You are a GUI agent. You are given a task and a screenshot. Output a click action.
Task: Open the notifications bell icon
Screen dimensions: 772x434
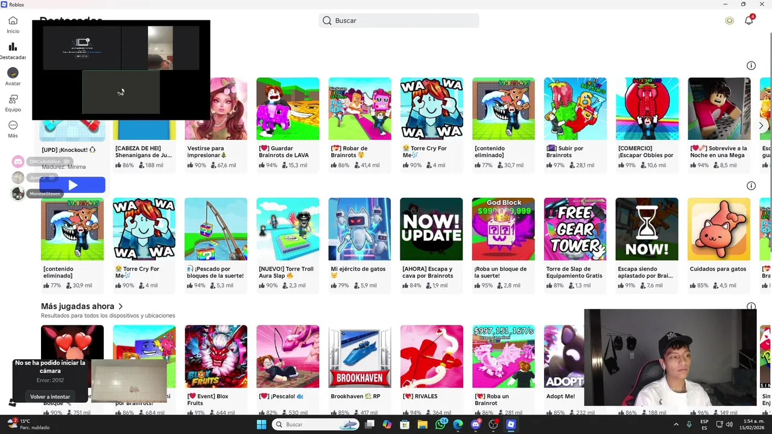click(x=748, y=20)
